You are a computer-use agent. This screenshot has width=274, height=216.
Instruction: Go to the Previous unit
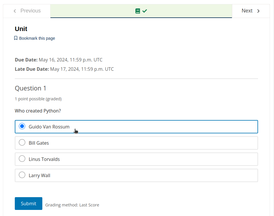(27, 11)
